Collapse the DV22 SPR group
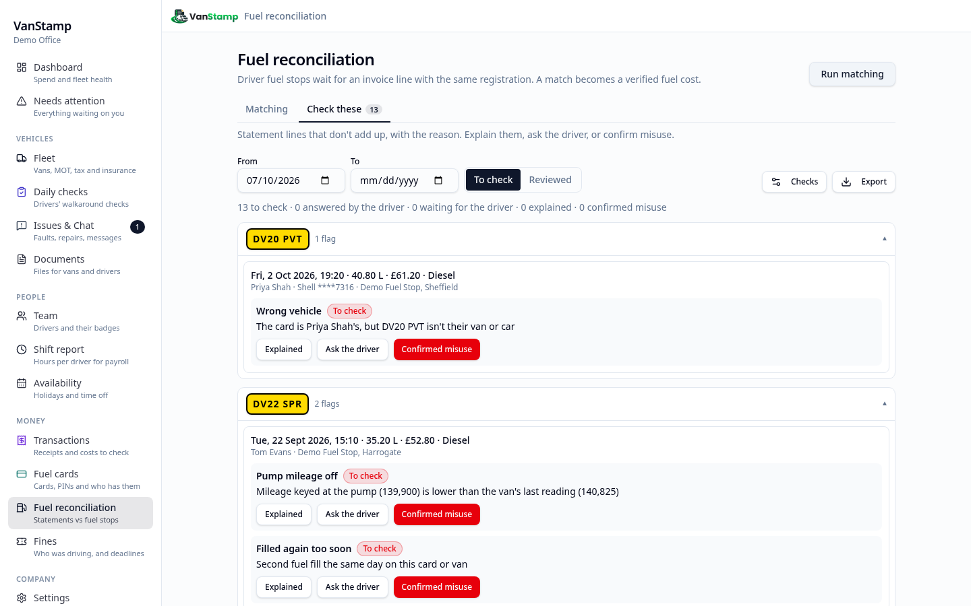 [x=884, y=404]
